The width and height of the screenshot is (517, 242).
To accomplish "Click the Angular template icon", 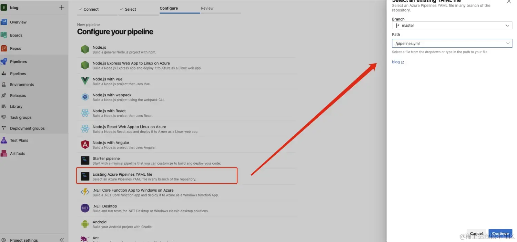I will (x=85, y=145).
